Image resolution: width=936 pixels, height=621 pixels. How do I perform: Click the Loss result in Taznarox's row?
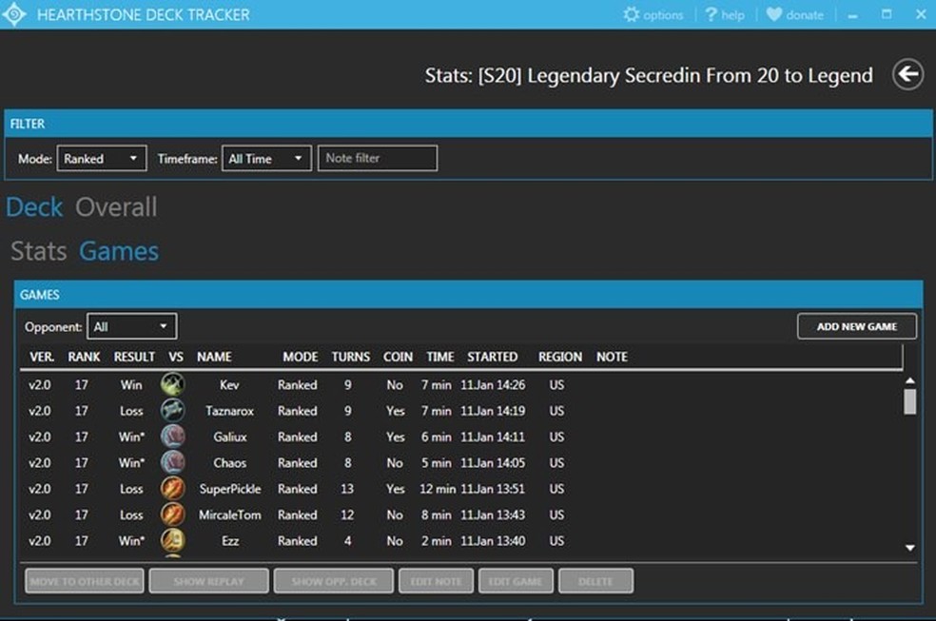pos(131,411)
